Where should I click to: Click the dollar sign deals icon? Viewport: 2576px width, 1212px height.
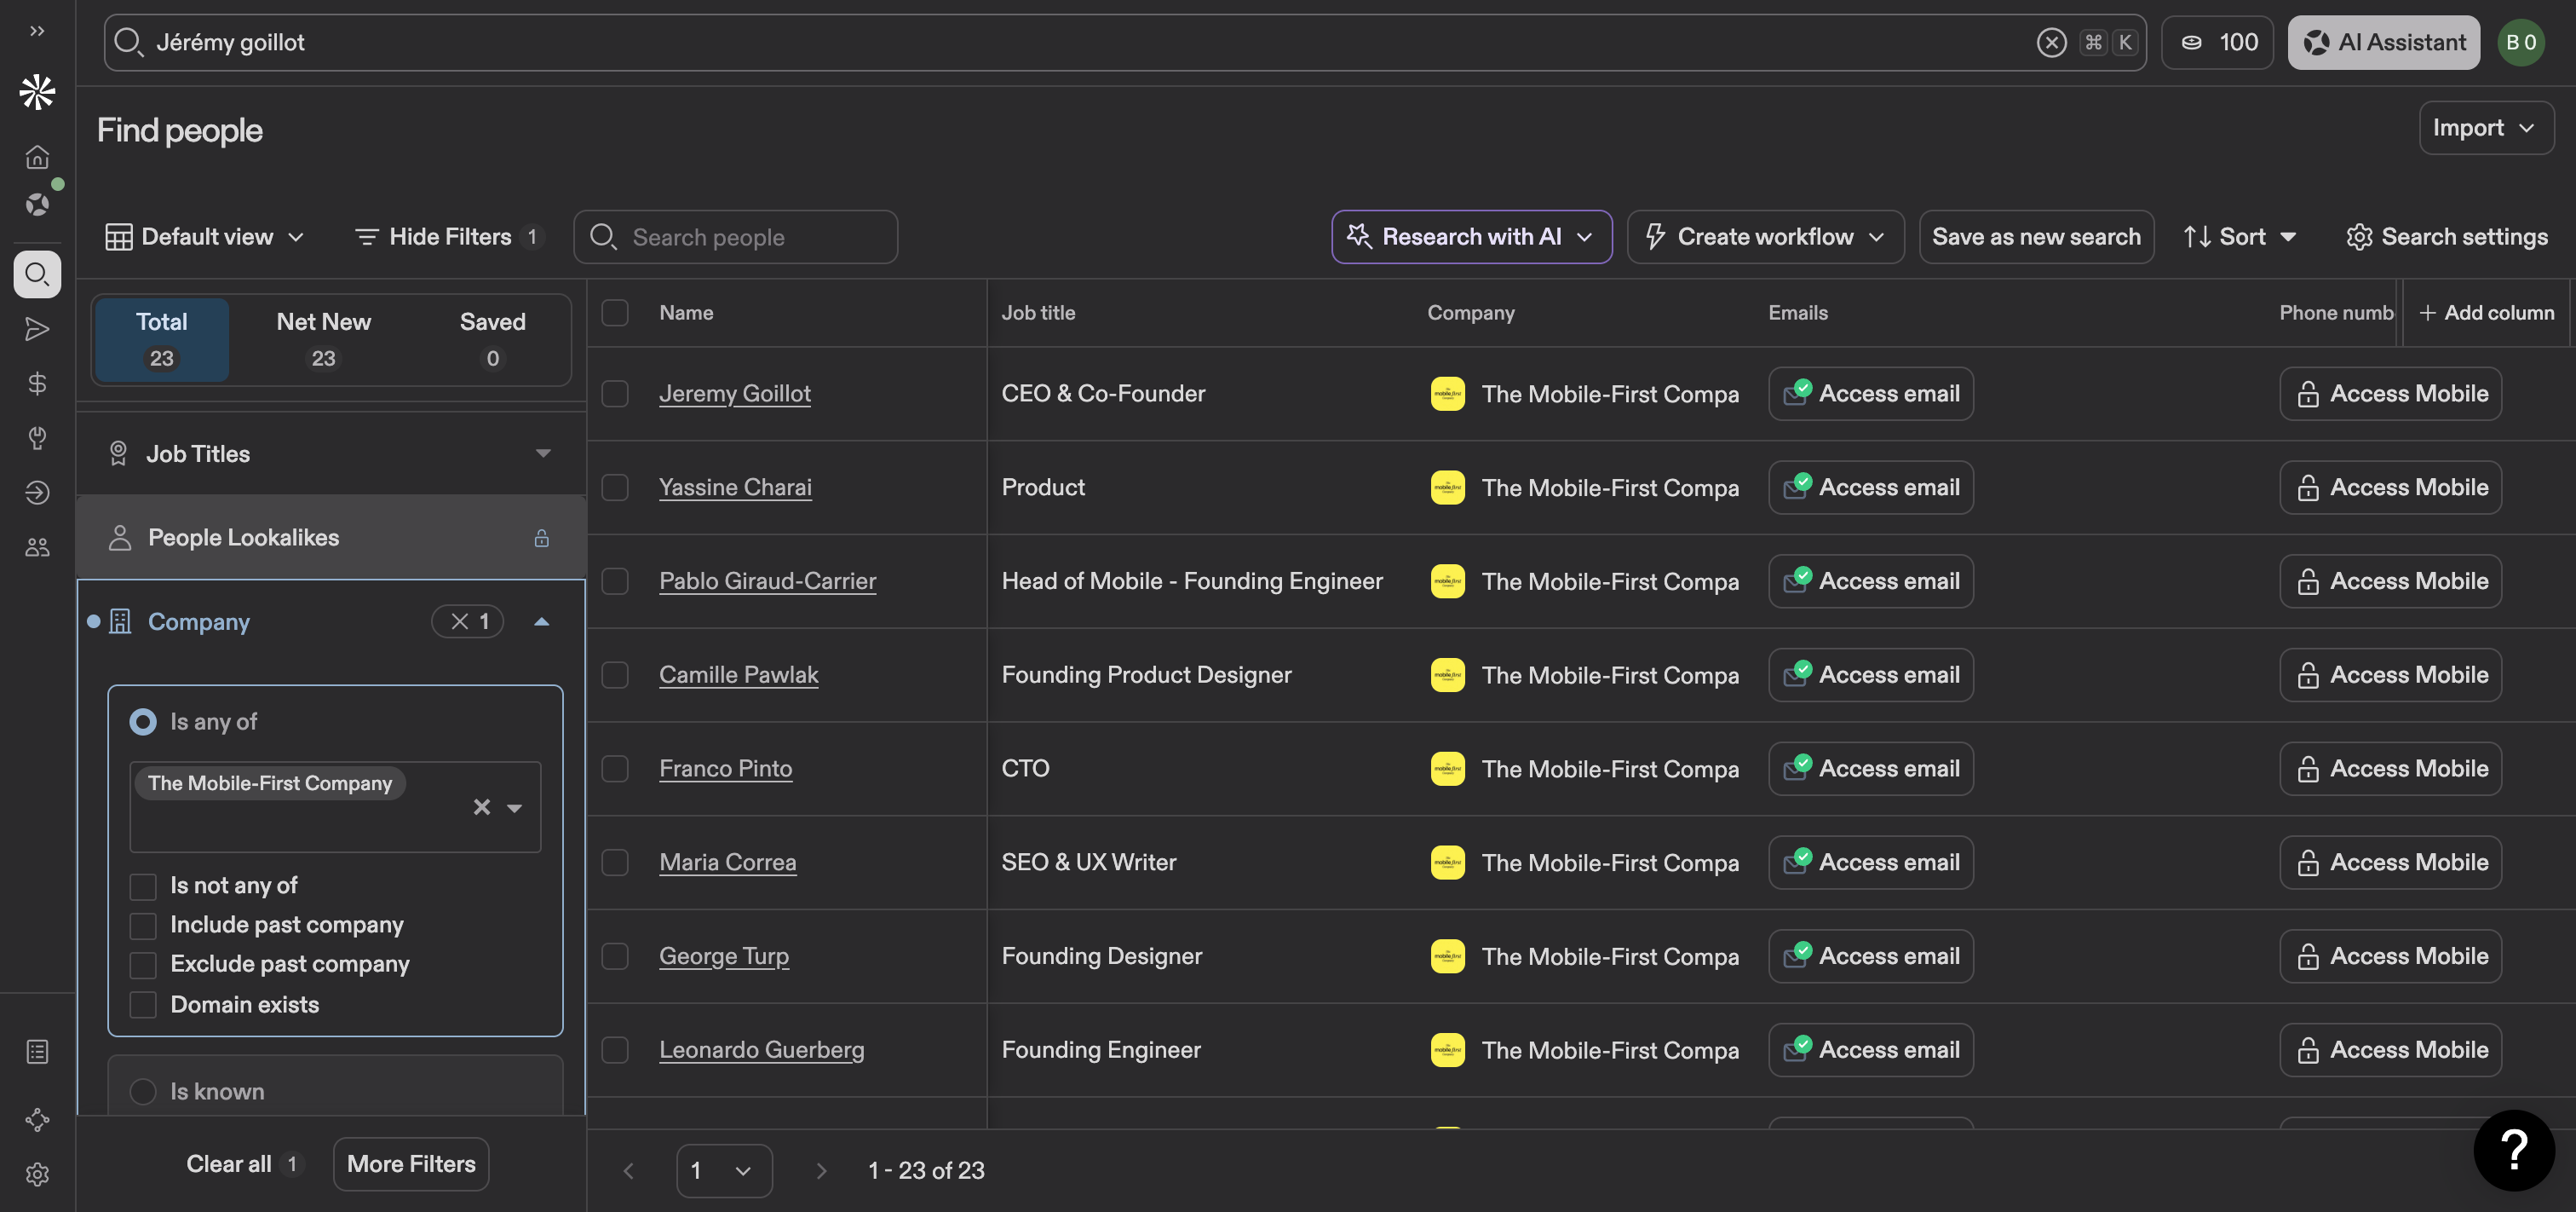click(37, 384)
